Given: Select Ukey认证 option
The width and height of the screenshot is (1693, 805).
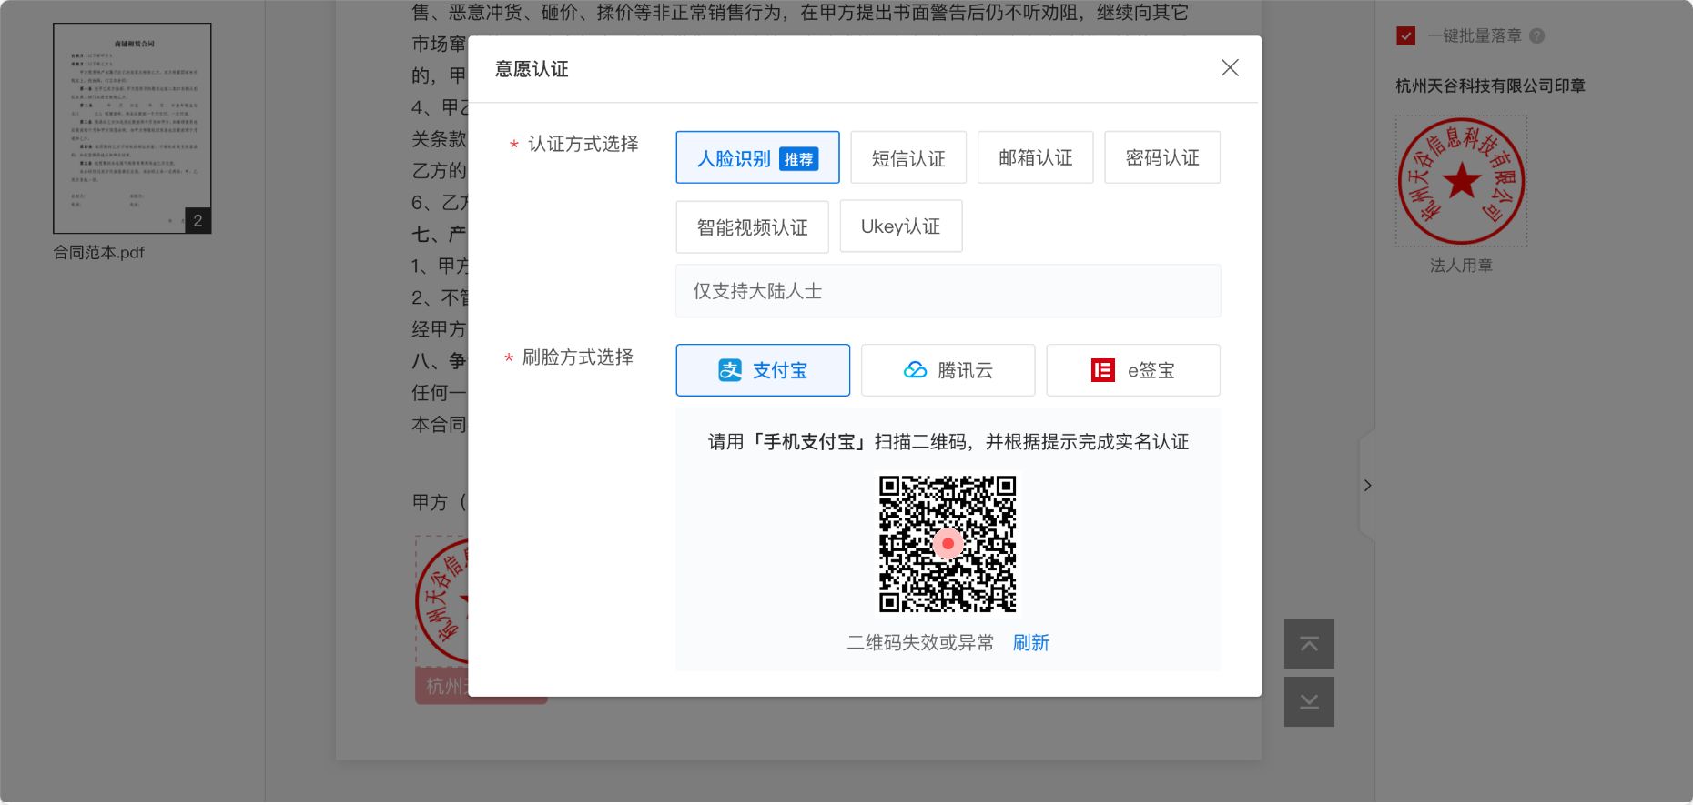Looking at the screenshot, I should point(901,226).
